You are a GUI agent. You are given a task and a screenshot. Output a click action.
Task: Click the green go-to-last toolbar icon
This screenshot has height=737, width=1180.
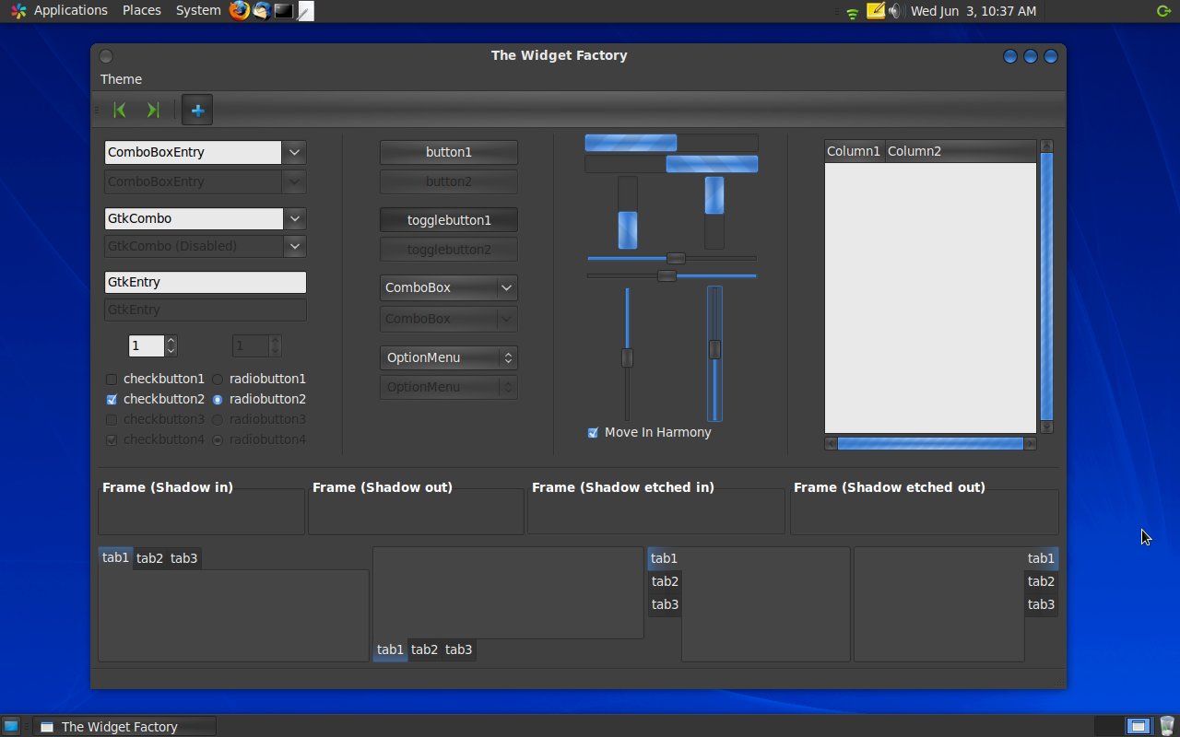point(153,110)
